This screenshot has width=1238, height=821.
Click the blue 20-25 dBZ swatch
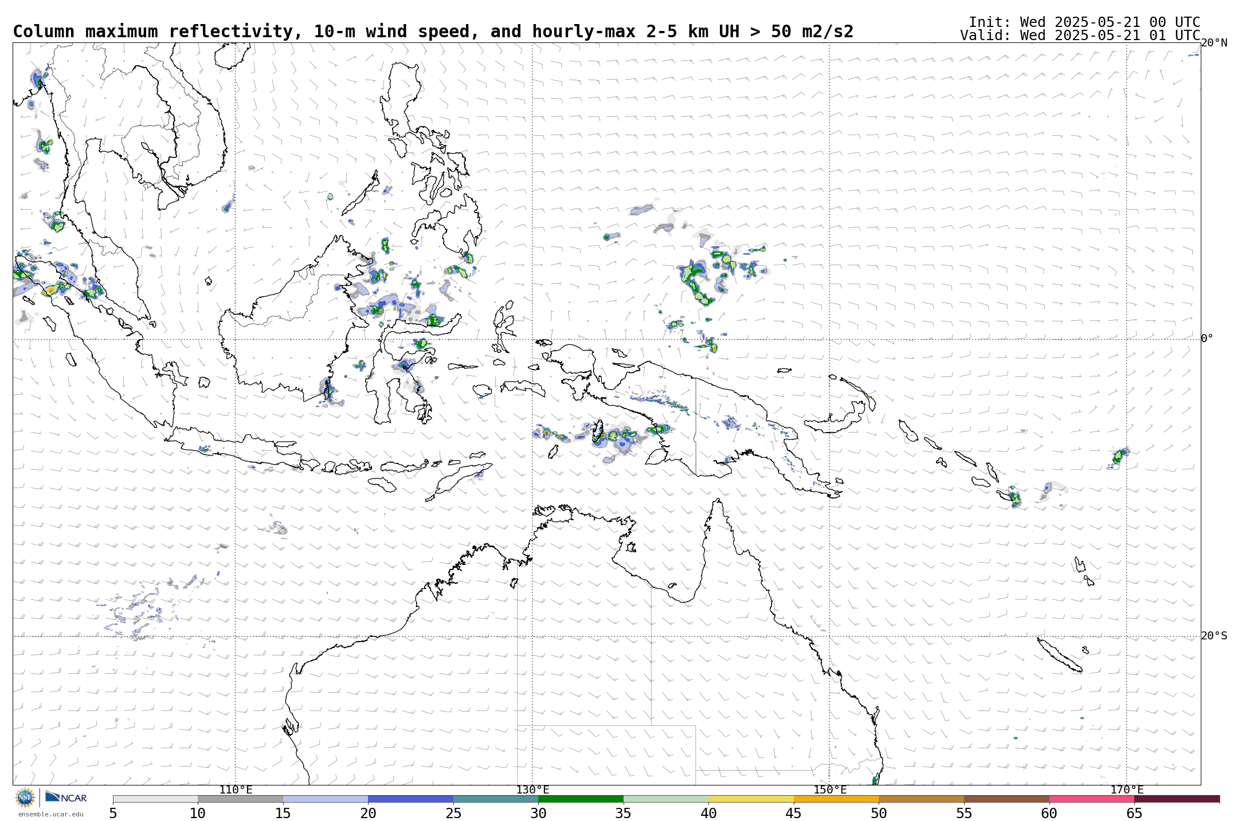[x=410, y=799]
